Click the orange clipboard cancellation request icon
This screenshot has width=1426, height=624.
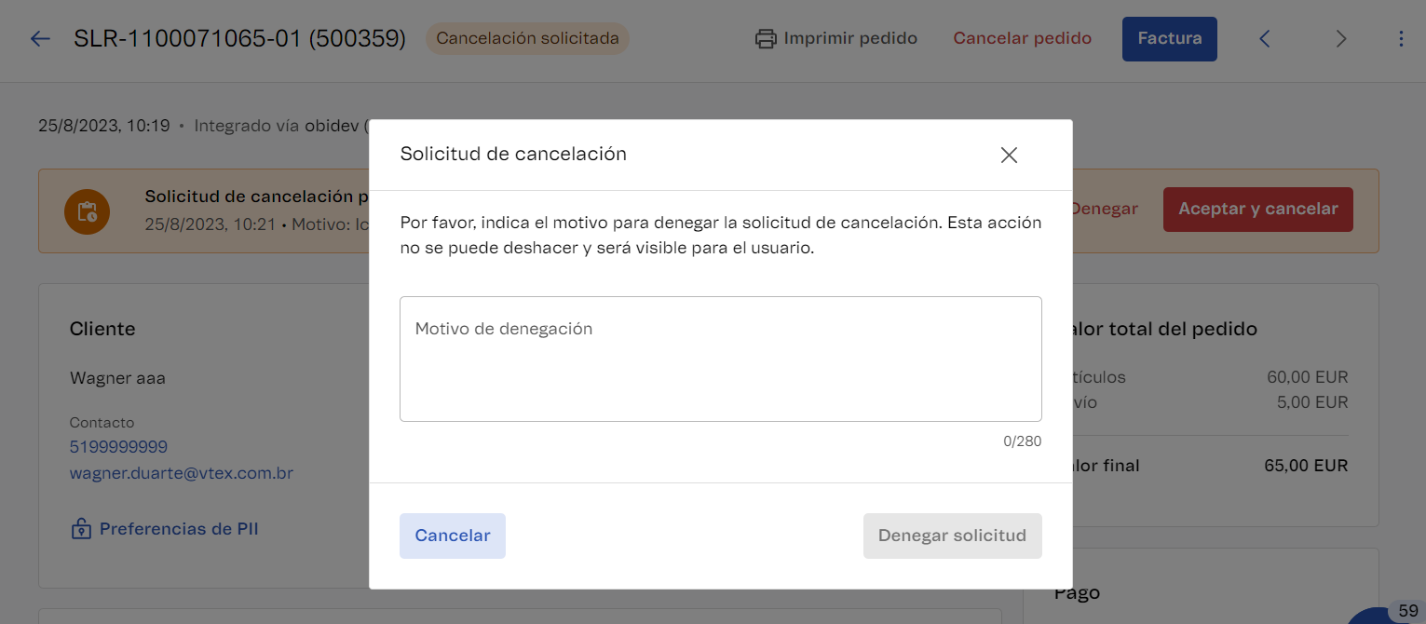pyautogui.click(x=87, y=211)
